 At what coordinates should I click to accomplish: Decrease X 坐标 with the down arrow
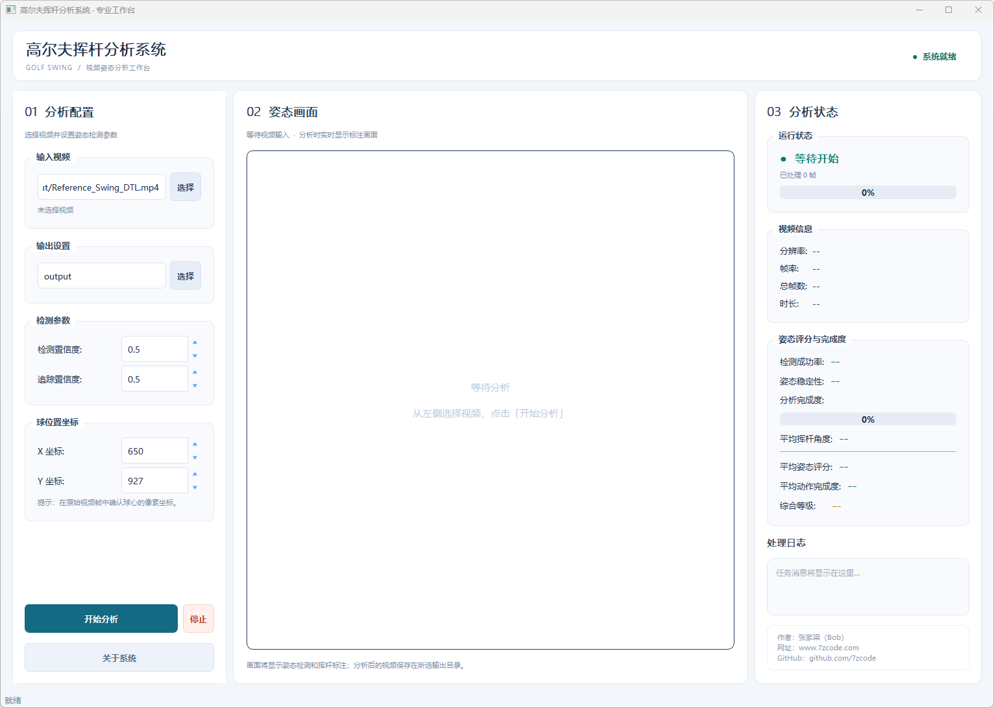(x=195, y=458)
